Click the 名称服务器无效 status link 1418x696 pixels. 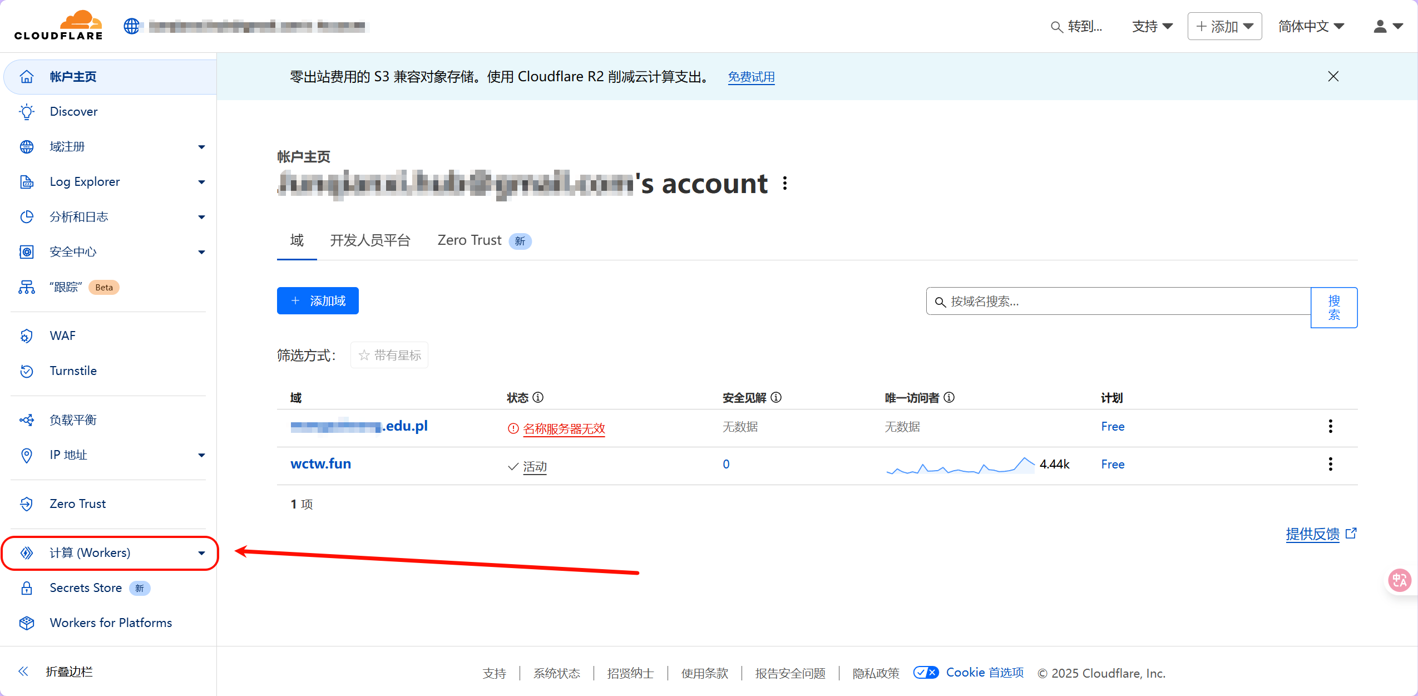[564, 428]
